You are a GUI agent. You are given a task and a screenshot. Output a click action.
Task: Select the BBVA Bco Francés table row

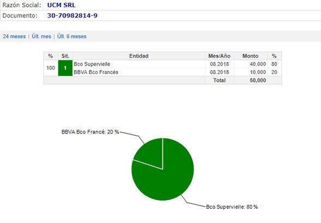click(x=162, y=72)
